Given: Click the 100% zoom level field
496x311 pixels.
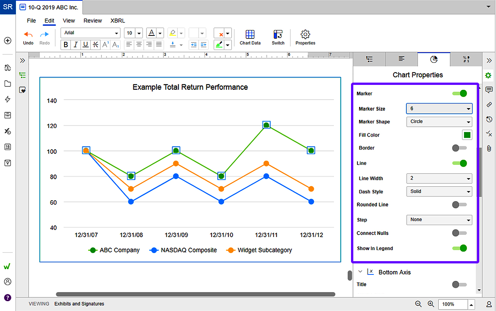Looking at the screenshot, I should (453, 304).
